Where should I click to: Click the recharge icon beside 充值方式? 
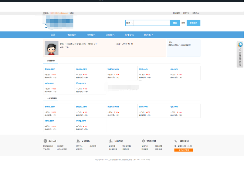[x=111, y=141]
